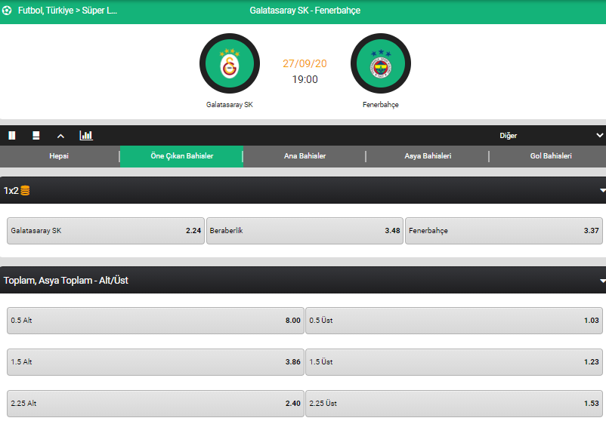Select 2.25 Alt odds 2.40
606x421 pixels.
(156, 404)
